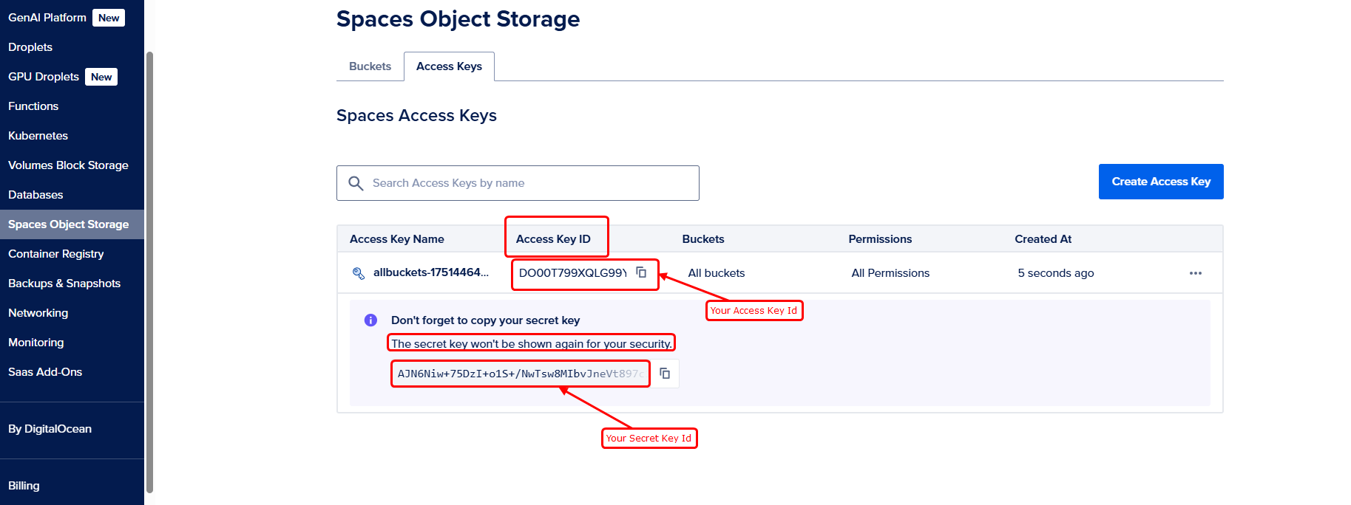Copy the secret key to clipboard
The height and width of the screenshot is (505, 1351).
pyautogui.click(x=665, y=374)
